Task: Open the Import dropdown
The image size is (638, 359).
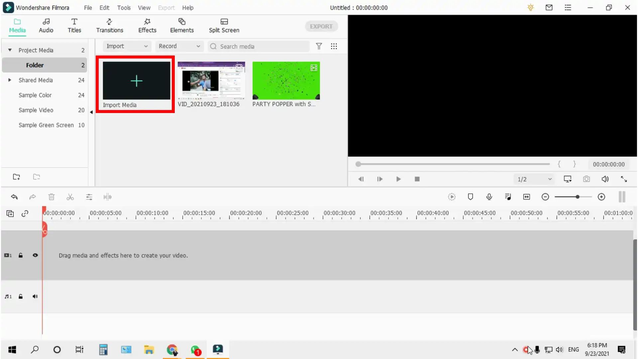Action: point(127,46)
